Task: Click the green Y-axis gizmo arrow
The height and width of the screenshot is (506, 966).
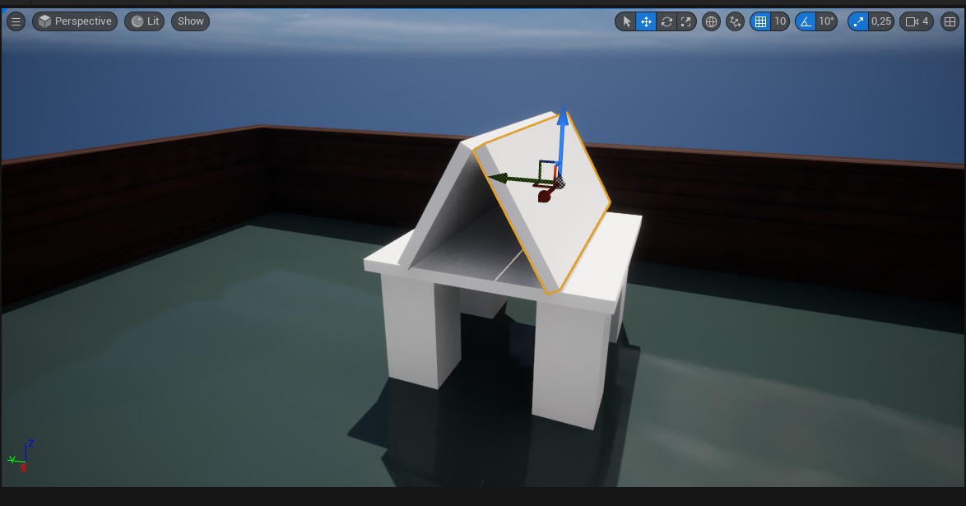Action: (x=499, y=177)
